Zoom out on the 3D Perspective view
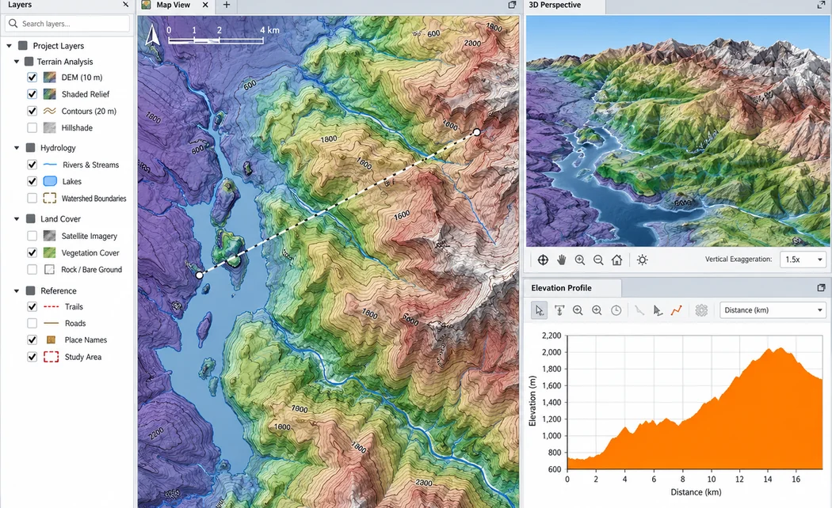 coord(598,260)
